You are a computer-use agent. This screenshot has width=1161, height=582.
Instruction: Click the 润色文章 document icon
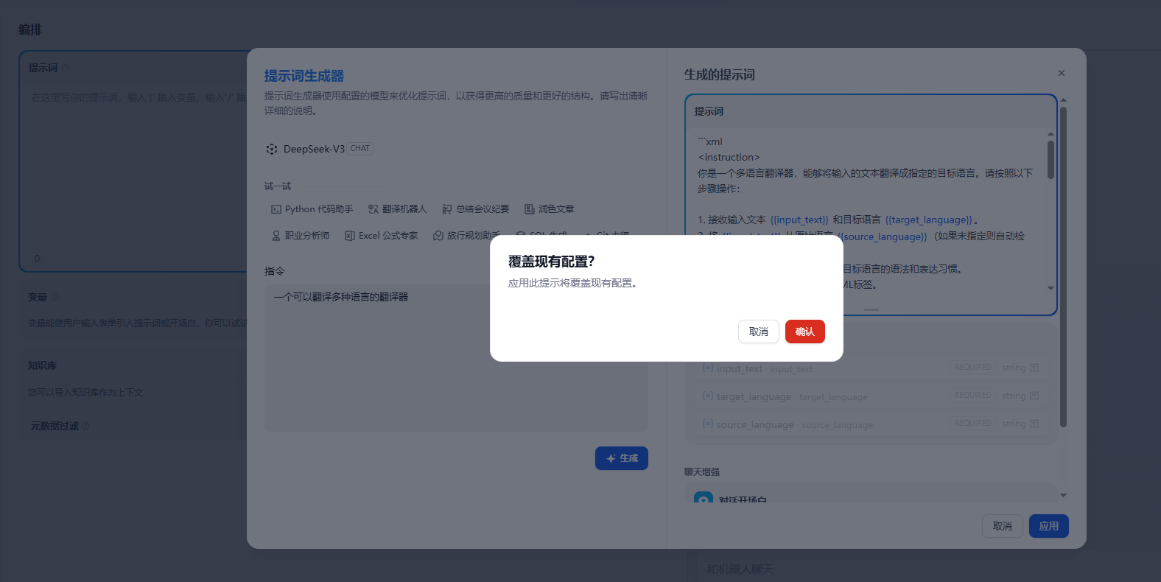pyautogui.click(x=530, y=209)
